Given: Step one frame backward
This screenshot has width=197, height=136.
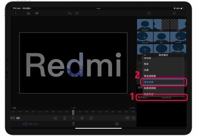Looking at the screenshot, I should (x=64, y=118).
